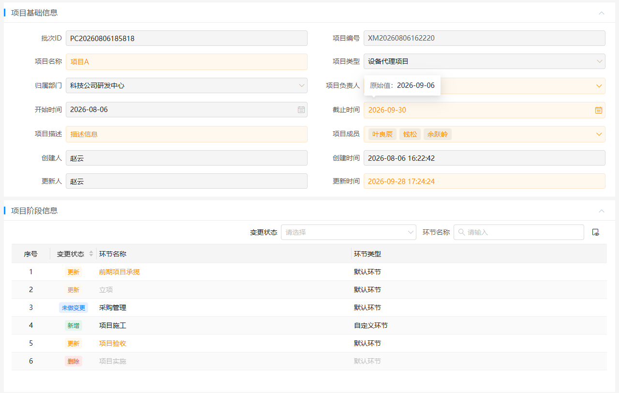Click the 环节名称 column header

point(113,254)
